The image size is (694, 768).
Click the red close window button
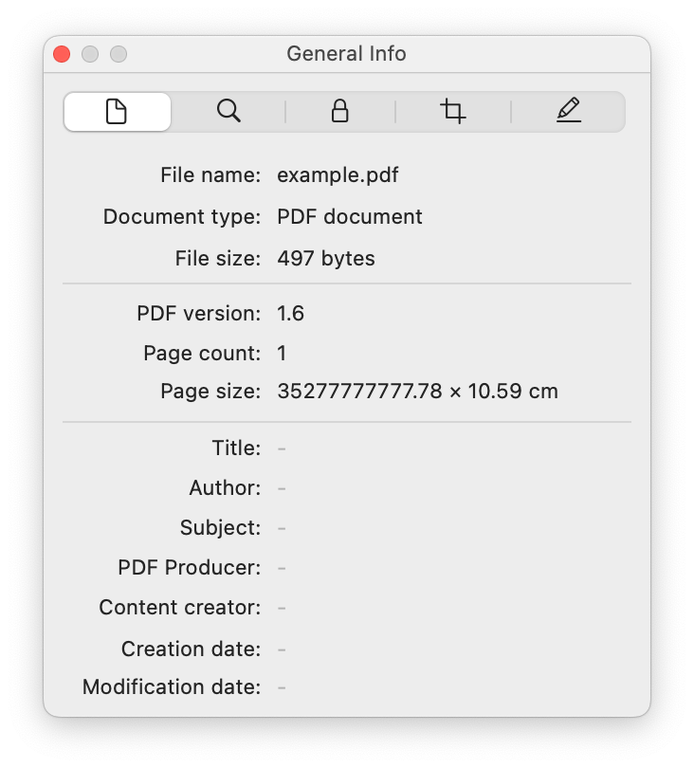pos(62,54)
